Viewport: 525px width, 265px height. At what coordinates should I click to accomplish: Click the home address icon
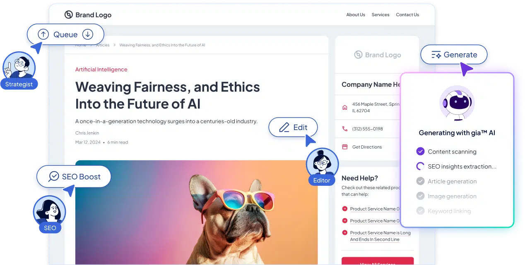(344, 107)
